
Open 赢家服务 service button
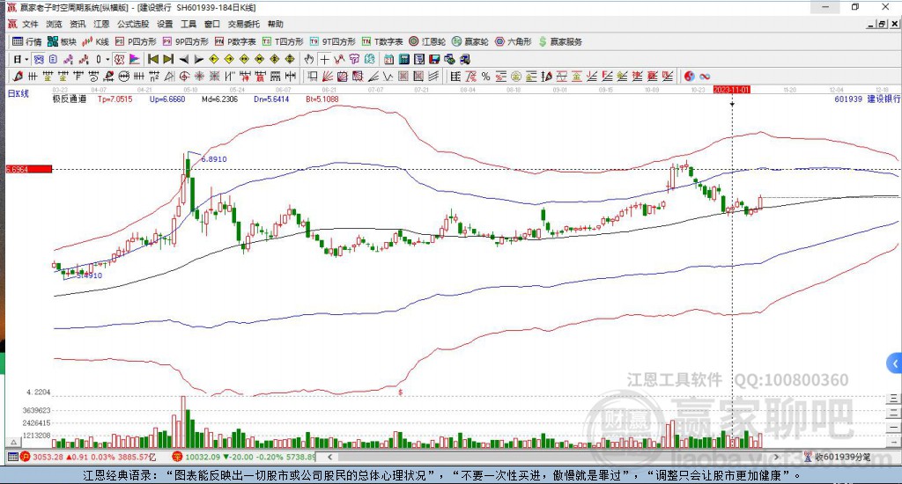tap(560, 41)
